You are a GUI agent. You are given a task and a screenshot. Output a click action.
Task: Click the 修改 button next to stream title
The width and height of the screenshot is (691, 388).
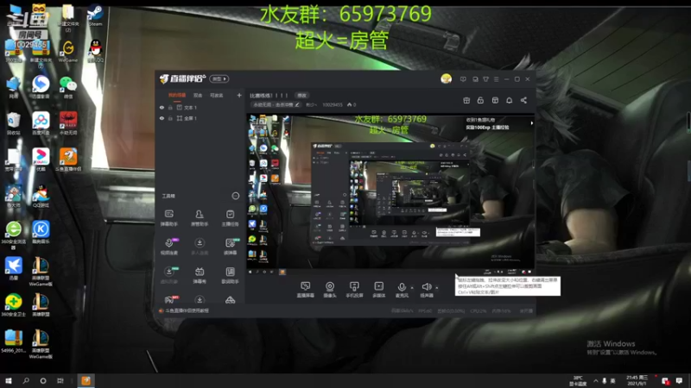tap(301, 96)
